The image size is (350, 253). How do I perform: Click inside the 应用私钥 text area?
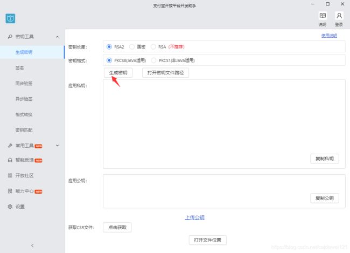click(224, 124)
